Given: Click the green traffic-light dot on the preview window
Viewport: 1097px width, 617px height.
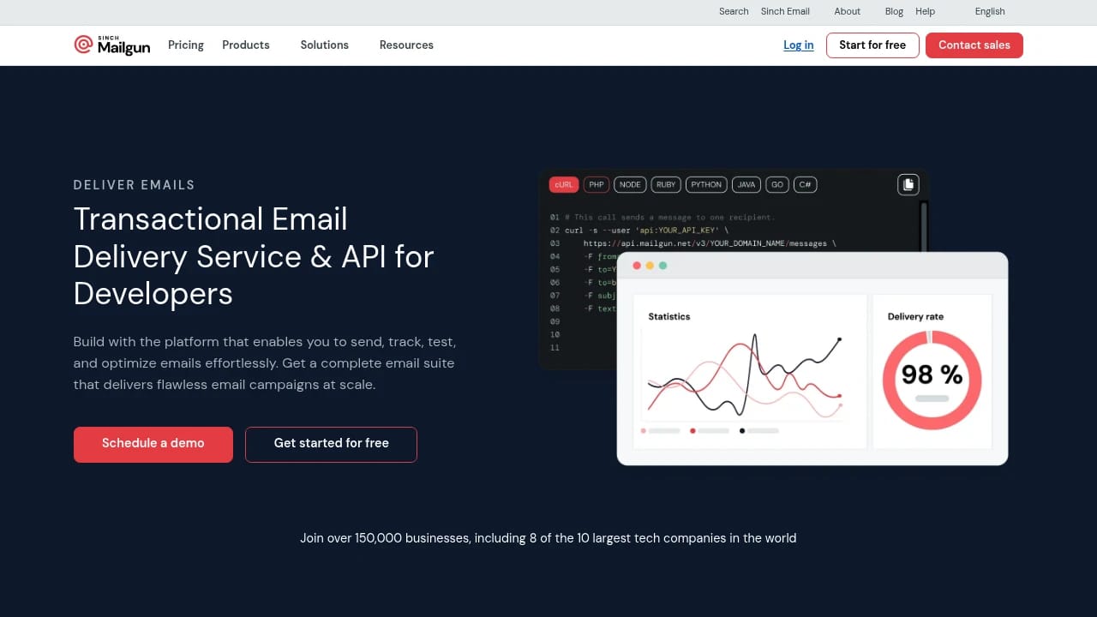Looking at the screenshot, I should pyautogui.click(x=662, y=266).
